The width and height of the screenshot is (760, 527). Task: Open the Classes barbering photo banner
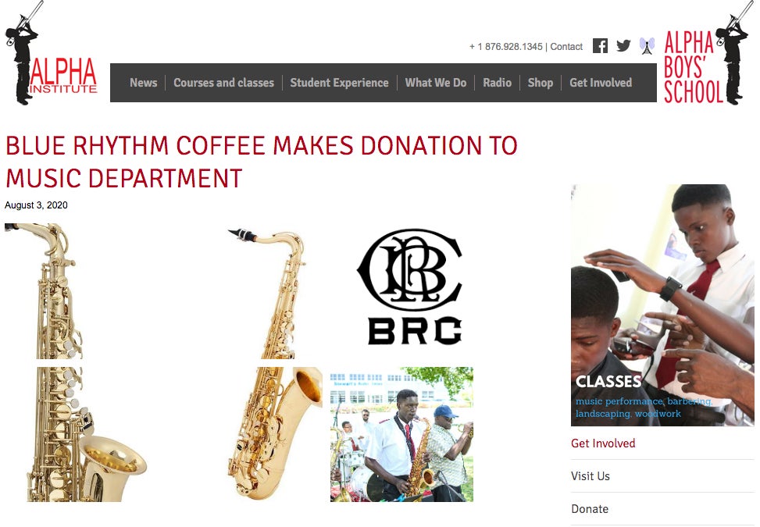coord(662,305)
